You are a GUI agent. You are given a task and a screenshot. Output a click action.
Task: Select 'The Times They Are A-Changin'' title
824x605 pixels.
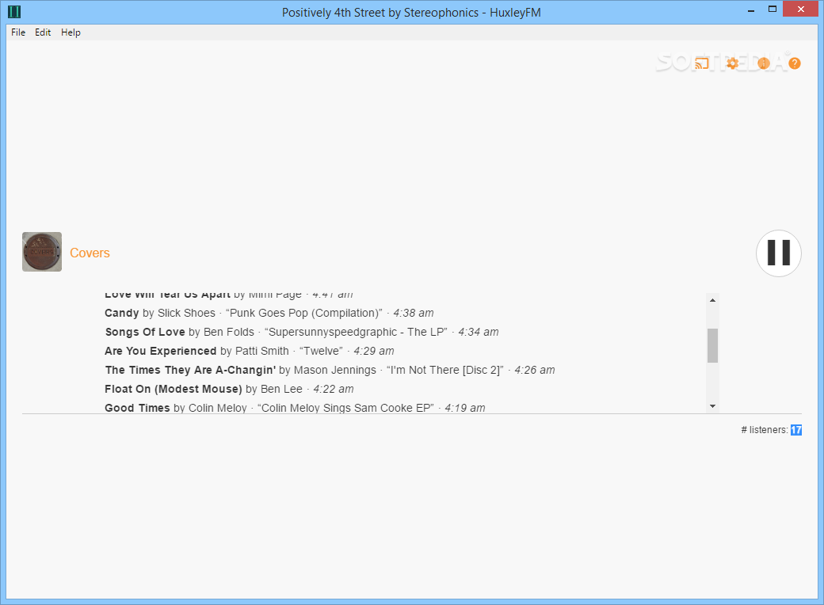pos(190,371)
